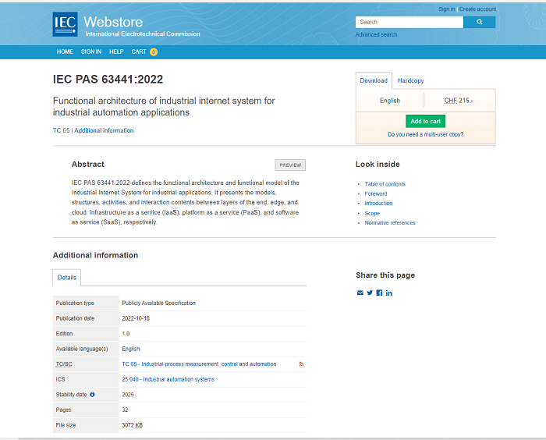This screenshot has width=546, height=440.
Task: Click the Available language(s) value English
Action: click(131, 349)
